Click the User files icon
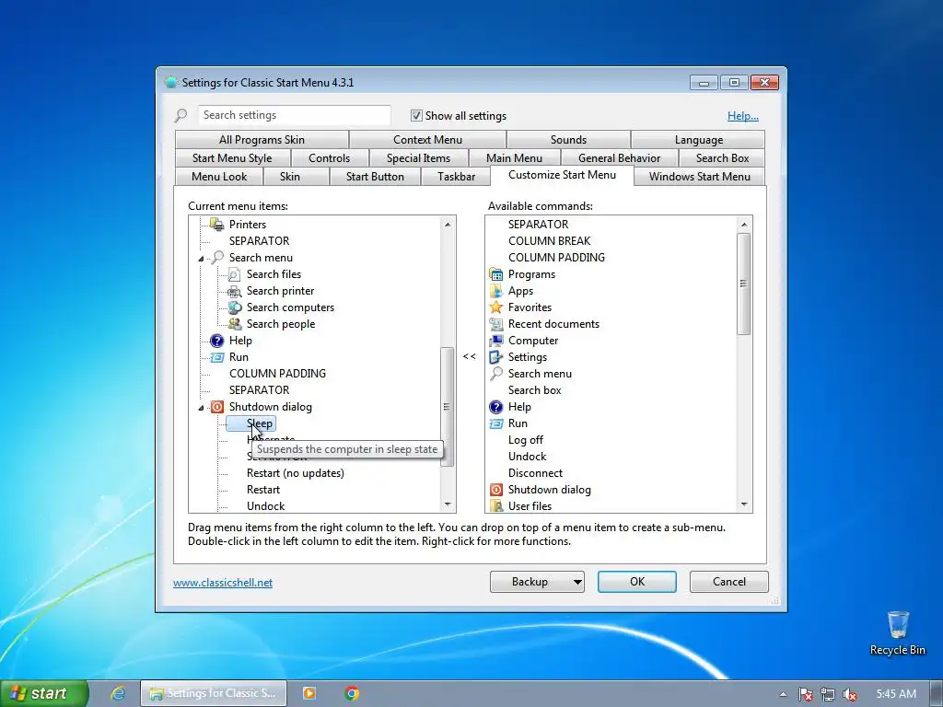 [496, 506]
